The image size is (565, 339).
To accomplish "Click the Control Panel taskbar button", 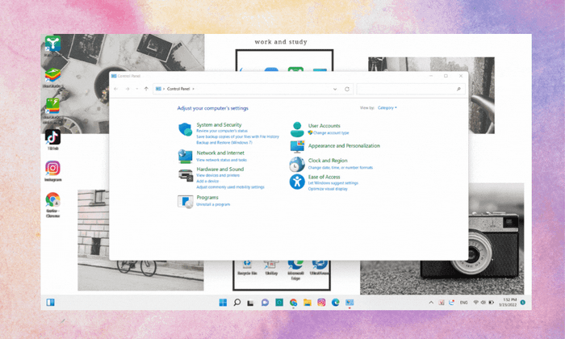I will coord(349,303).
